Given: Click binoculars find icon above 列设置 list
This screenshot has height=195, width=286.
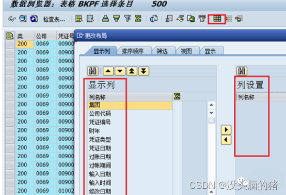Looking at the screenshot, I should 242,71.
